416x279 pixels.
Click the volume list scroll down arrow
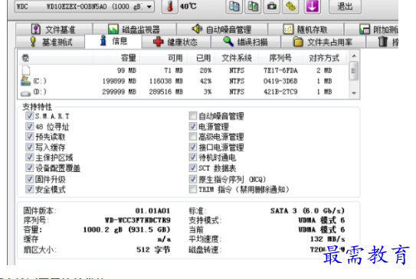[354, 93]
